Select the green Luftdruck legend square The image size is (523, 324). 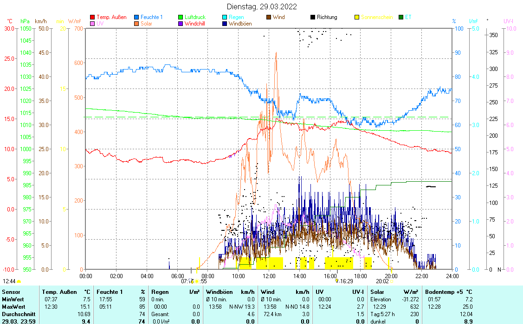click(181, 17)
